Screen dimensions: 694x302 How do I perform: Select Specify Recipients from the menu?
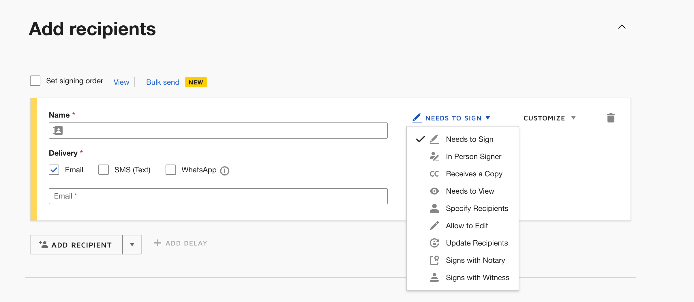coord(477,208)
